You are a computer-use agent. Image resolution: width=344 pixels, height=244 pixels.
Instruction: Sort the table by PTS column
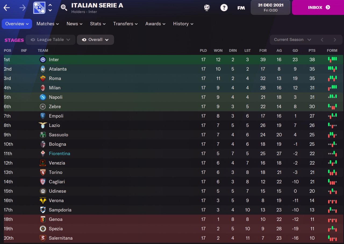312,50
